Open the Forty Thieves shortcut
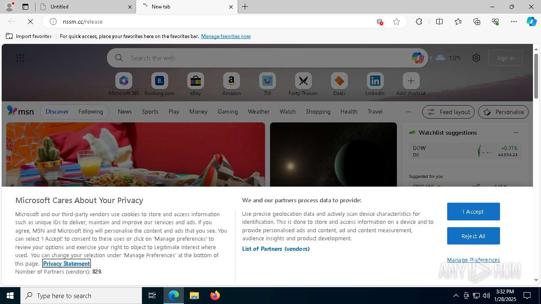541x304 pixels. pyautogui.click(x=303, y=84)
